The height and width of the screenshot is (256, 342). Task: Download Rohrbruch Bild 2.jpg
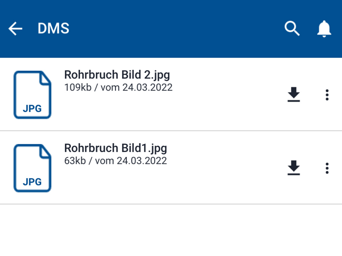click(x=294, y=95)
